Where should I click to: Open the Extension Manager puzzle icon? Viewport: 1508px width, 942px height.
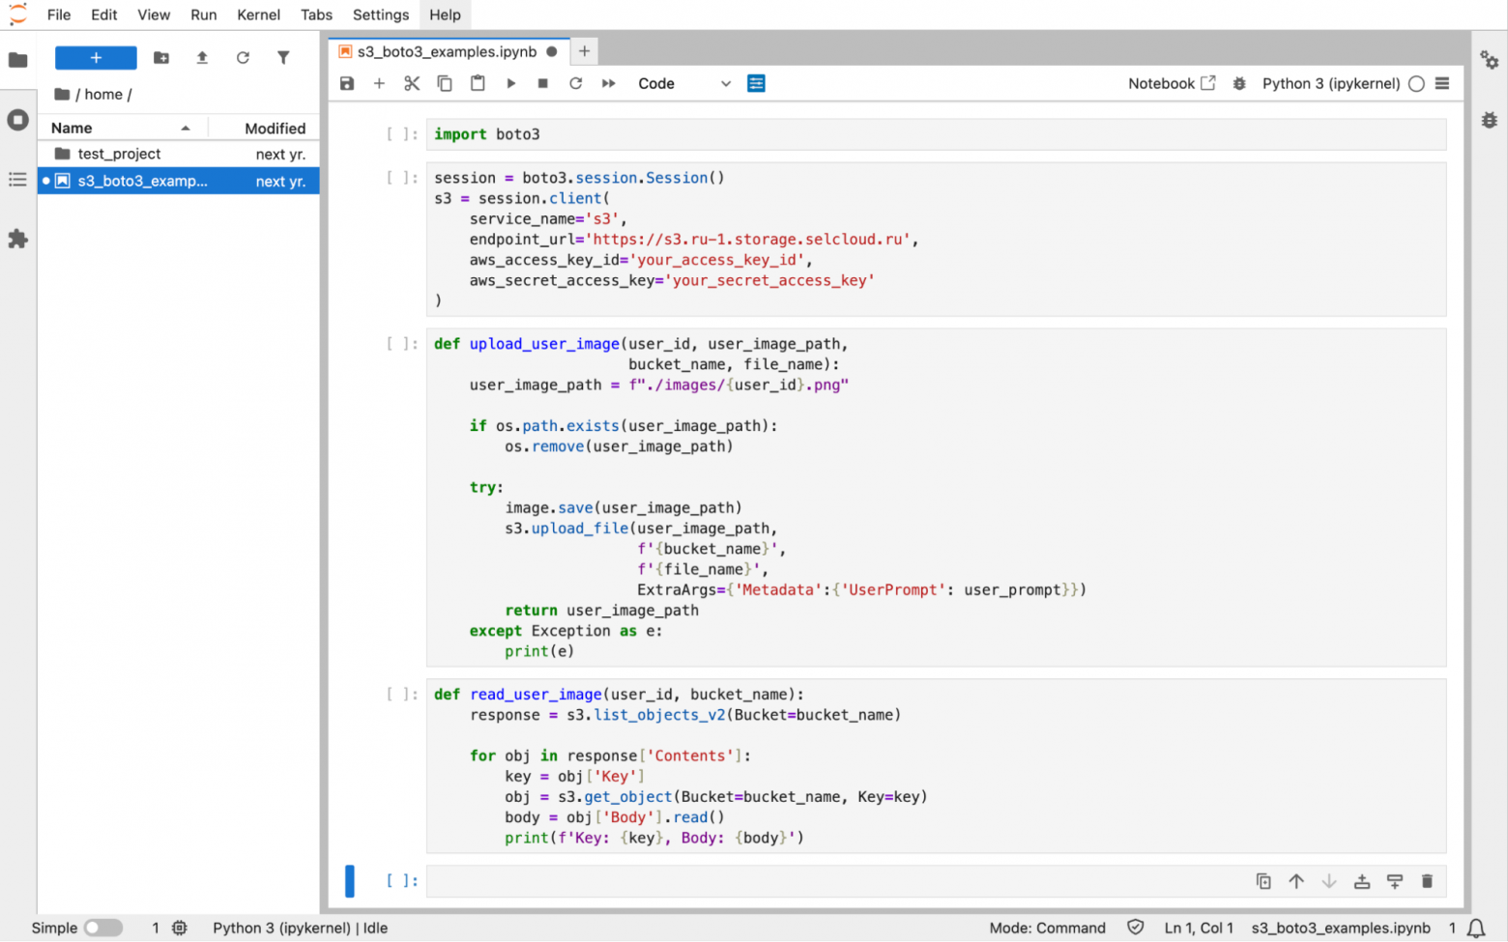point(17,239)
